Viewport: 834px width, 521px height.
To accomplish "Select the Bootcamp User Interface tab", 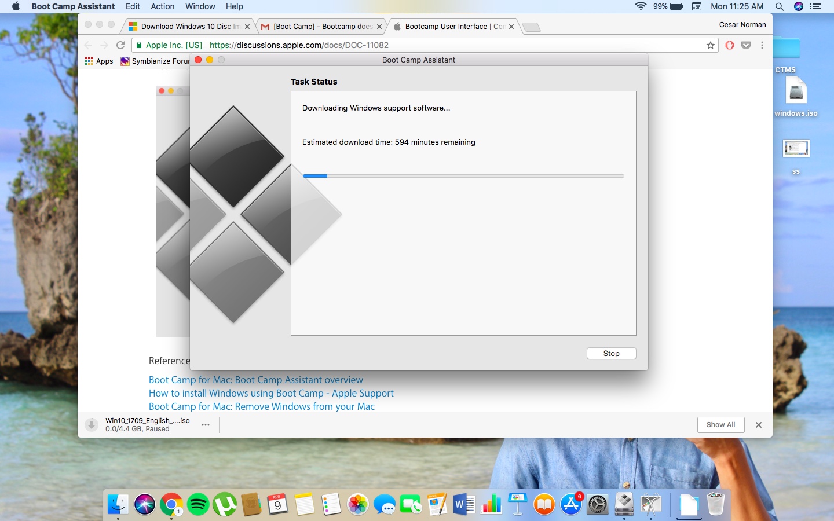I will tap(453, 27).
